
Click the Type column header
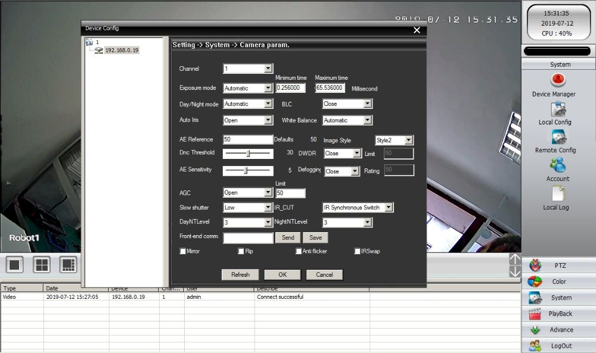coord(22,289)
